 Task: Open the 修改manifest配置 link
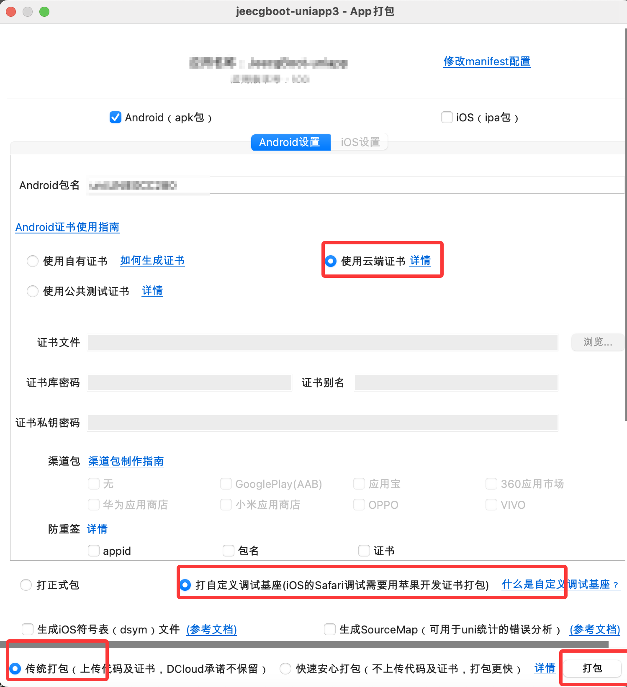486,62
